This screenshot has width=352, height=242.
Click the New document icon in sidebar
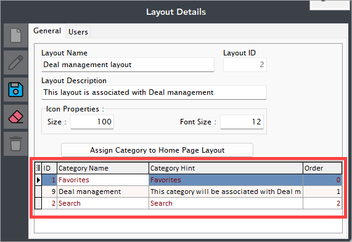coord(15,36)
